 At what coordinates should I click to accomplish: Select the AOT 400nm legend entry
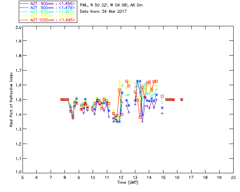click(x=48, y=3)
